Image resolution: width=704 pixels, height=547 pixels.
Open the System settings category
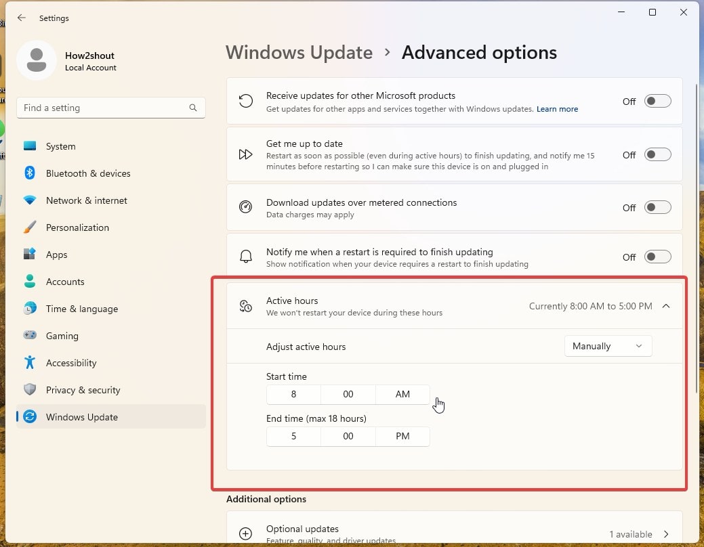pos(60,146)
